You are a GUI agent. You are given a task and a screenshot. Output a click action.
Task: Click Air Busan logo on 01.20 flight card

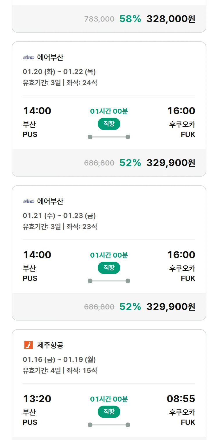pos(28,57)
